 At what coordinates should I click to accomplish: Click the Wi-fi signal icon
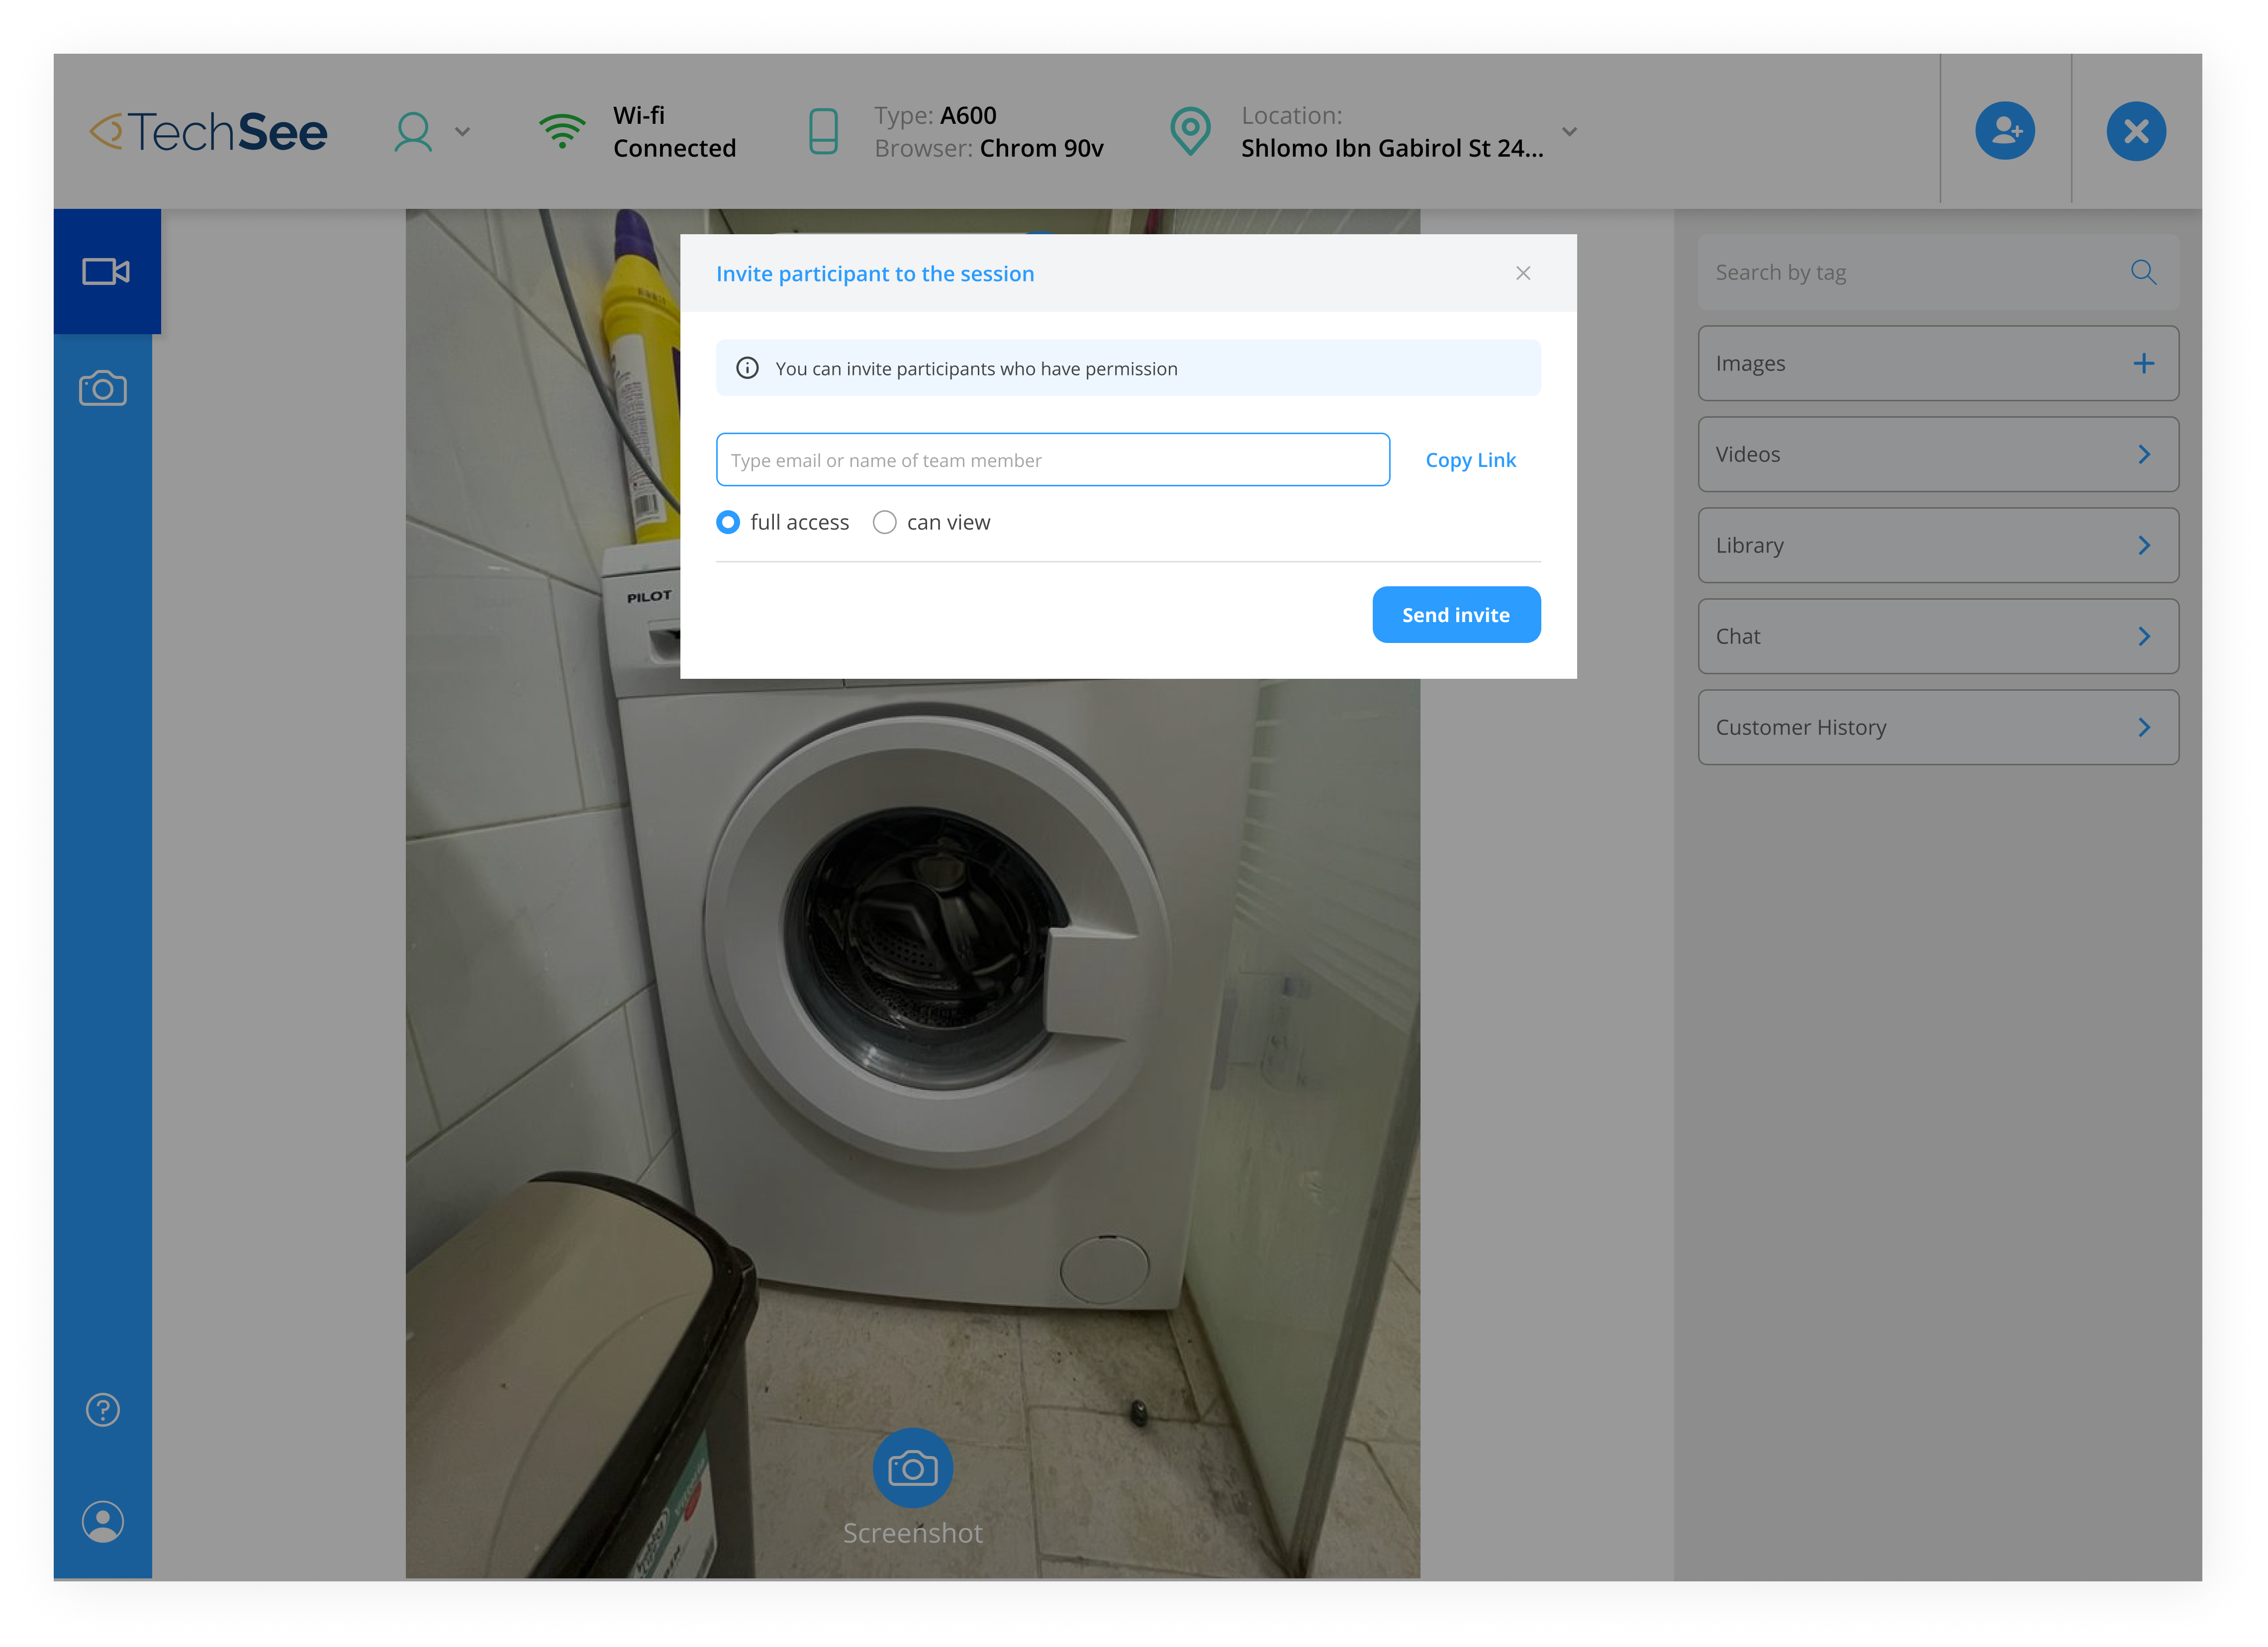[562, 132]
